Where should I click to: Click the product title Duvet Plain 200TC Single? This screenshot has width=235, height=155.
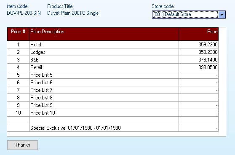coord(73,13)
